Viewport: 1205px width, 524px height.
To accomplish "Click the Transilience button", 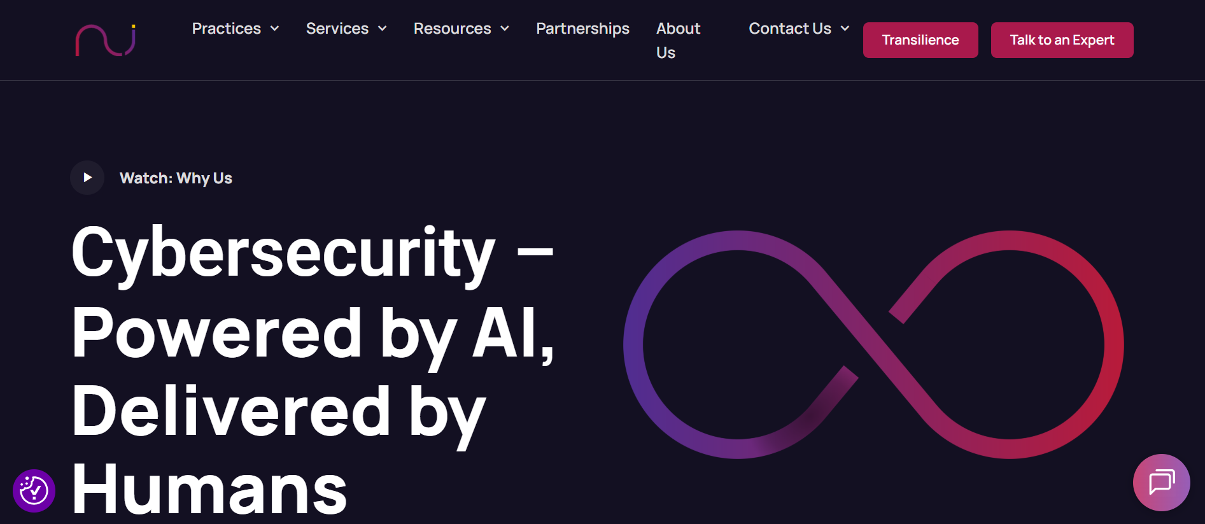I will point(920,40).
